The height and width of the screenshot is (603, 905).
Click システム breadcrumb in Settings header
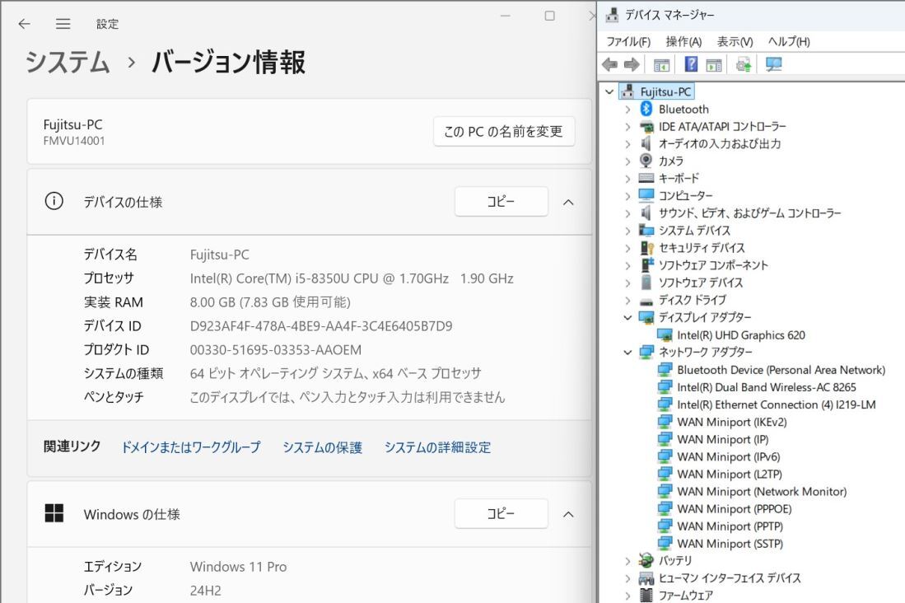[68, 61]
